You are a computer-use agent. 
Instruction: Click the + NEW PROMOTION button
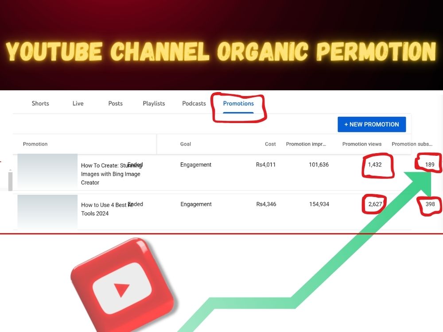coord(372,124)
